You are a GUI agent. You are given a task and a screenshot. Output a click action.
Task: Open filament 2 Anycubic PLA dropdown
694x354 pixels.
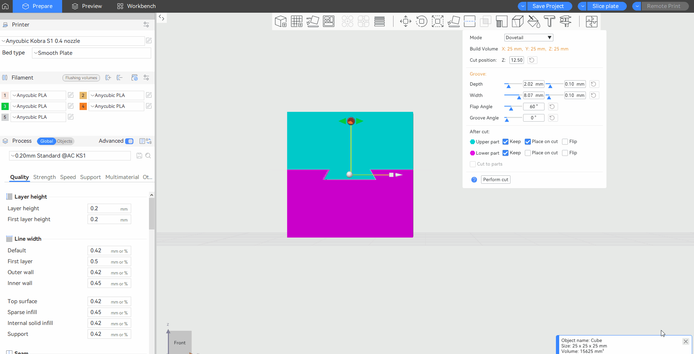point(116,95)
